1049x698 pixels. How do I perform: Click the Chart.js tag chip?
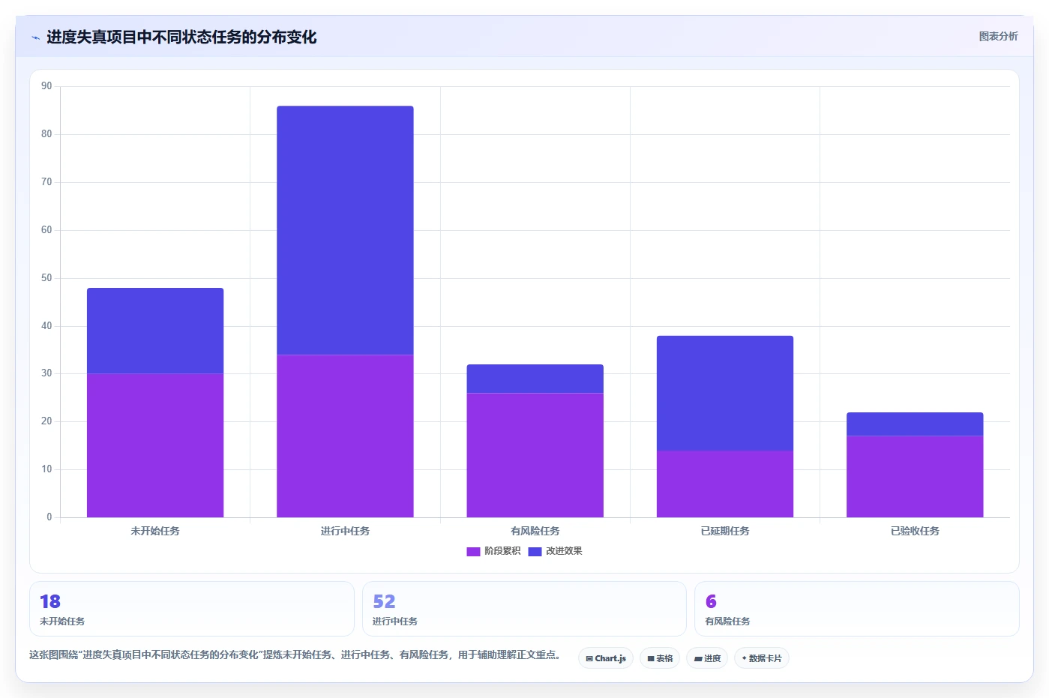point(606,658)
